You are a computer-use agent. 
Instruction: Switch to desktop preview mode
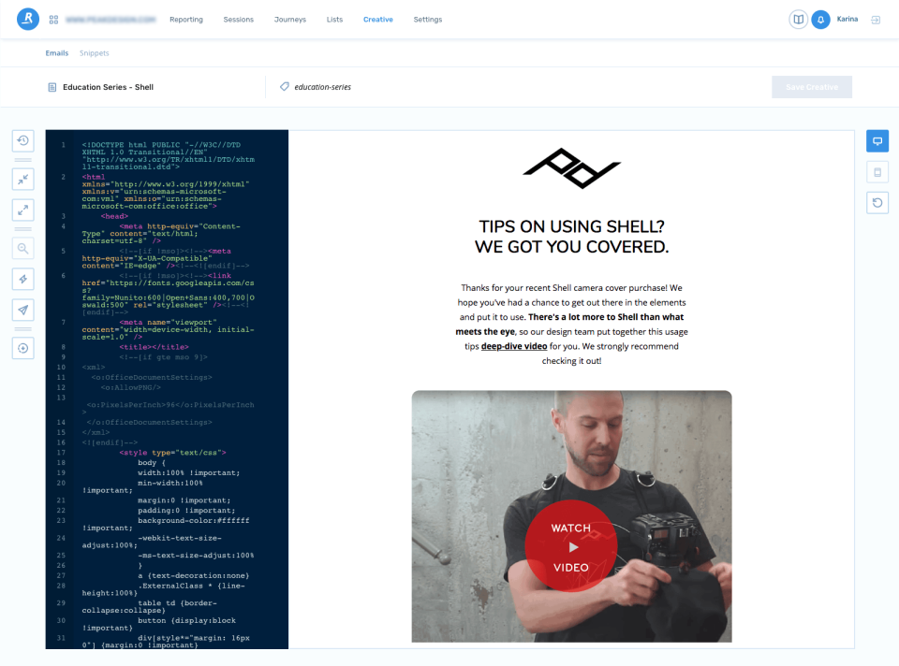pyautogui.click(x=877, y=141)
